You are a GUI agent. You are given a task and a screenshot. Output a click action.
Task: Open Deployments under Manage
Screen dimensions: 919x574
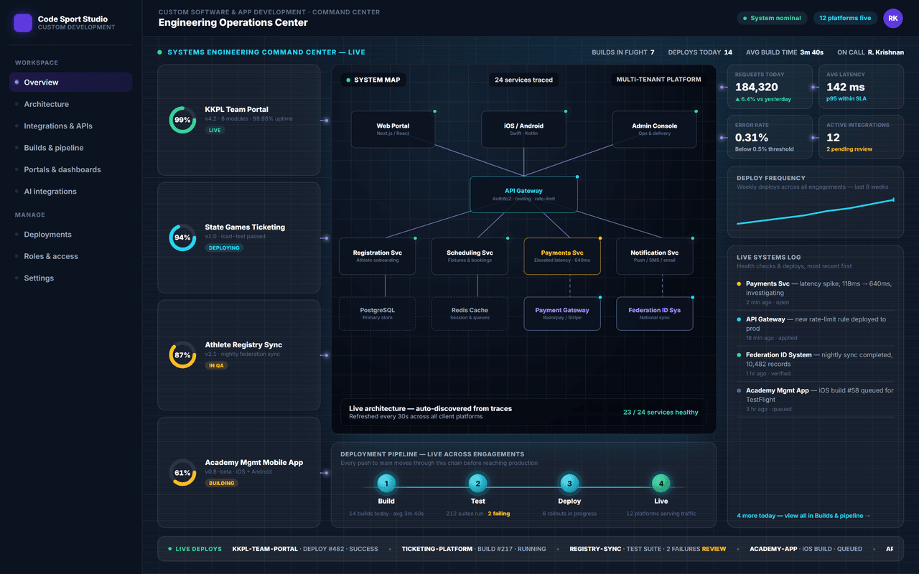tap(71, 235)
